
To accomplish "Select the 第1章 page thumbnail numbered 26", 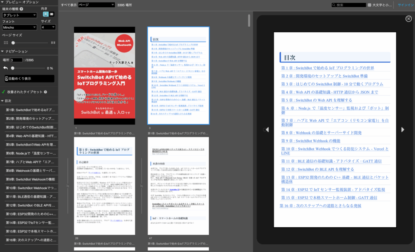I will tap(105, 186).
